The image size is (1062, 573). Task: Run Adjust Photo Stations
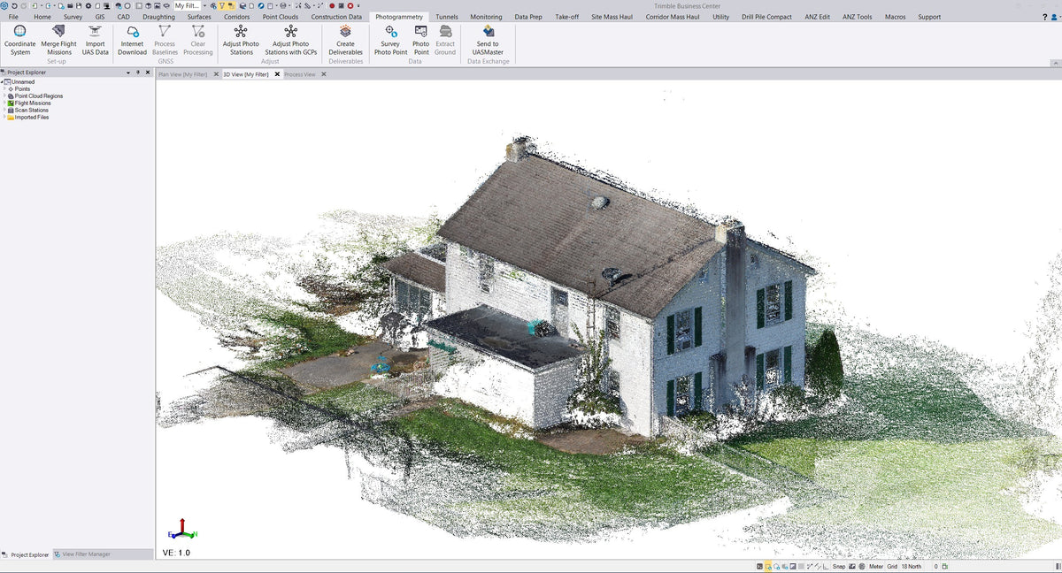[x=241, y=41]
